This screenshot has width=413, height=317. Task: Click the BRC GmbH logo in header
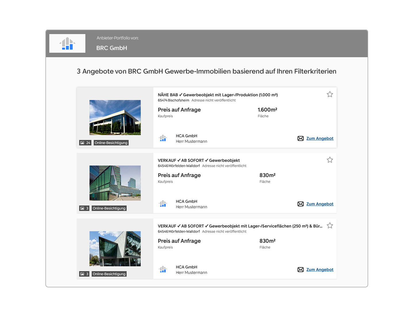(67, 43)
